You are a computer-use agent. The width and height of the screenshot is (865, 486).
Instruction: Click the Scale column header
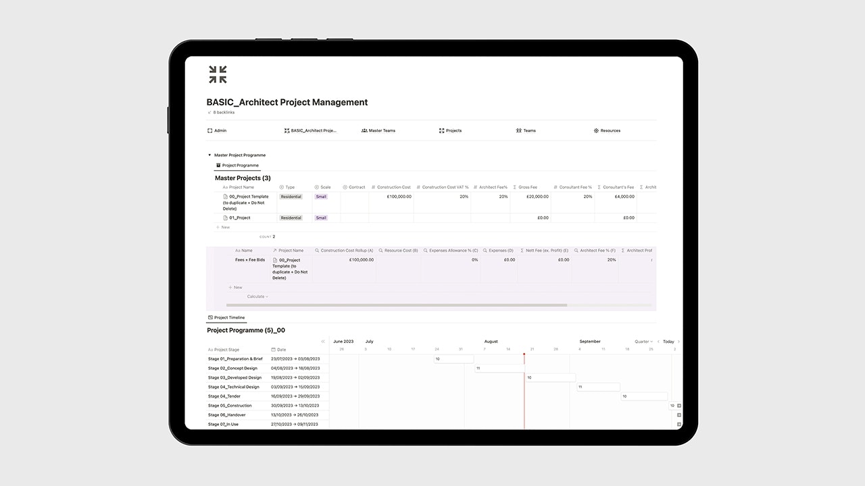pyautogui.click(x=323, y=187)
